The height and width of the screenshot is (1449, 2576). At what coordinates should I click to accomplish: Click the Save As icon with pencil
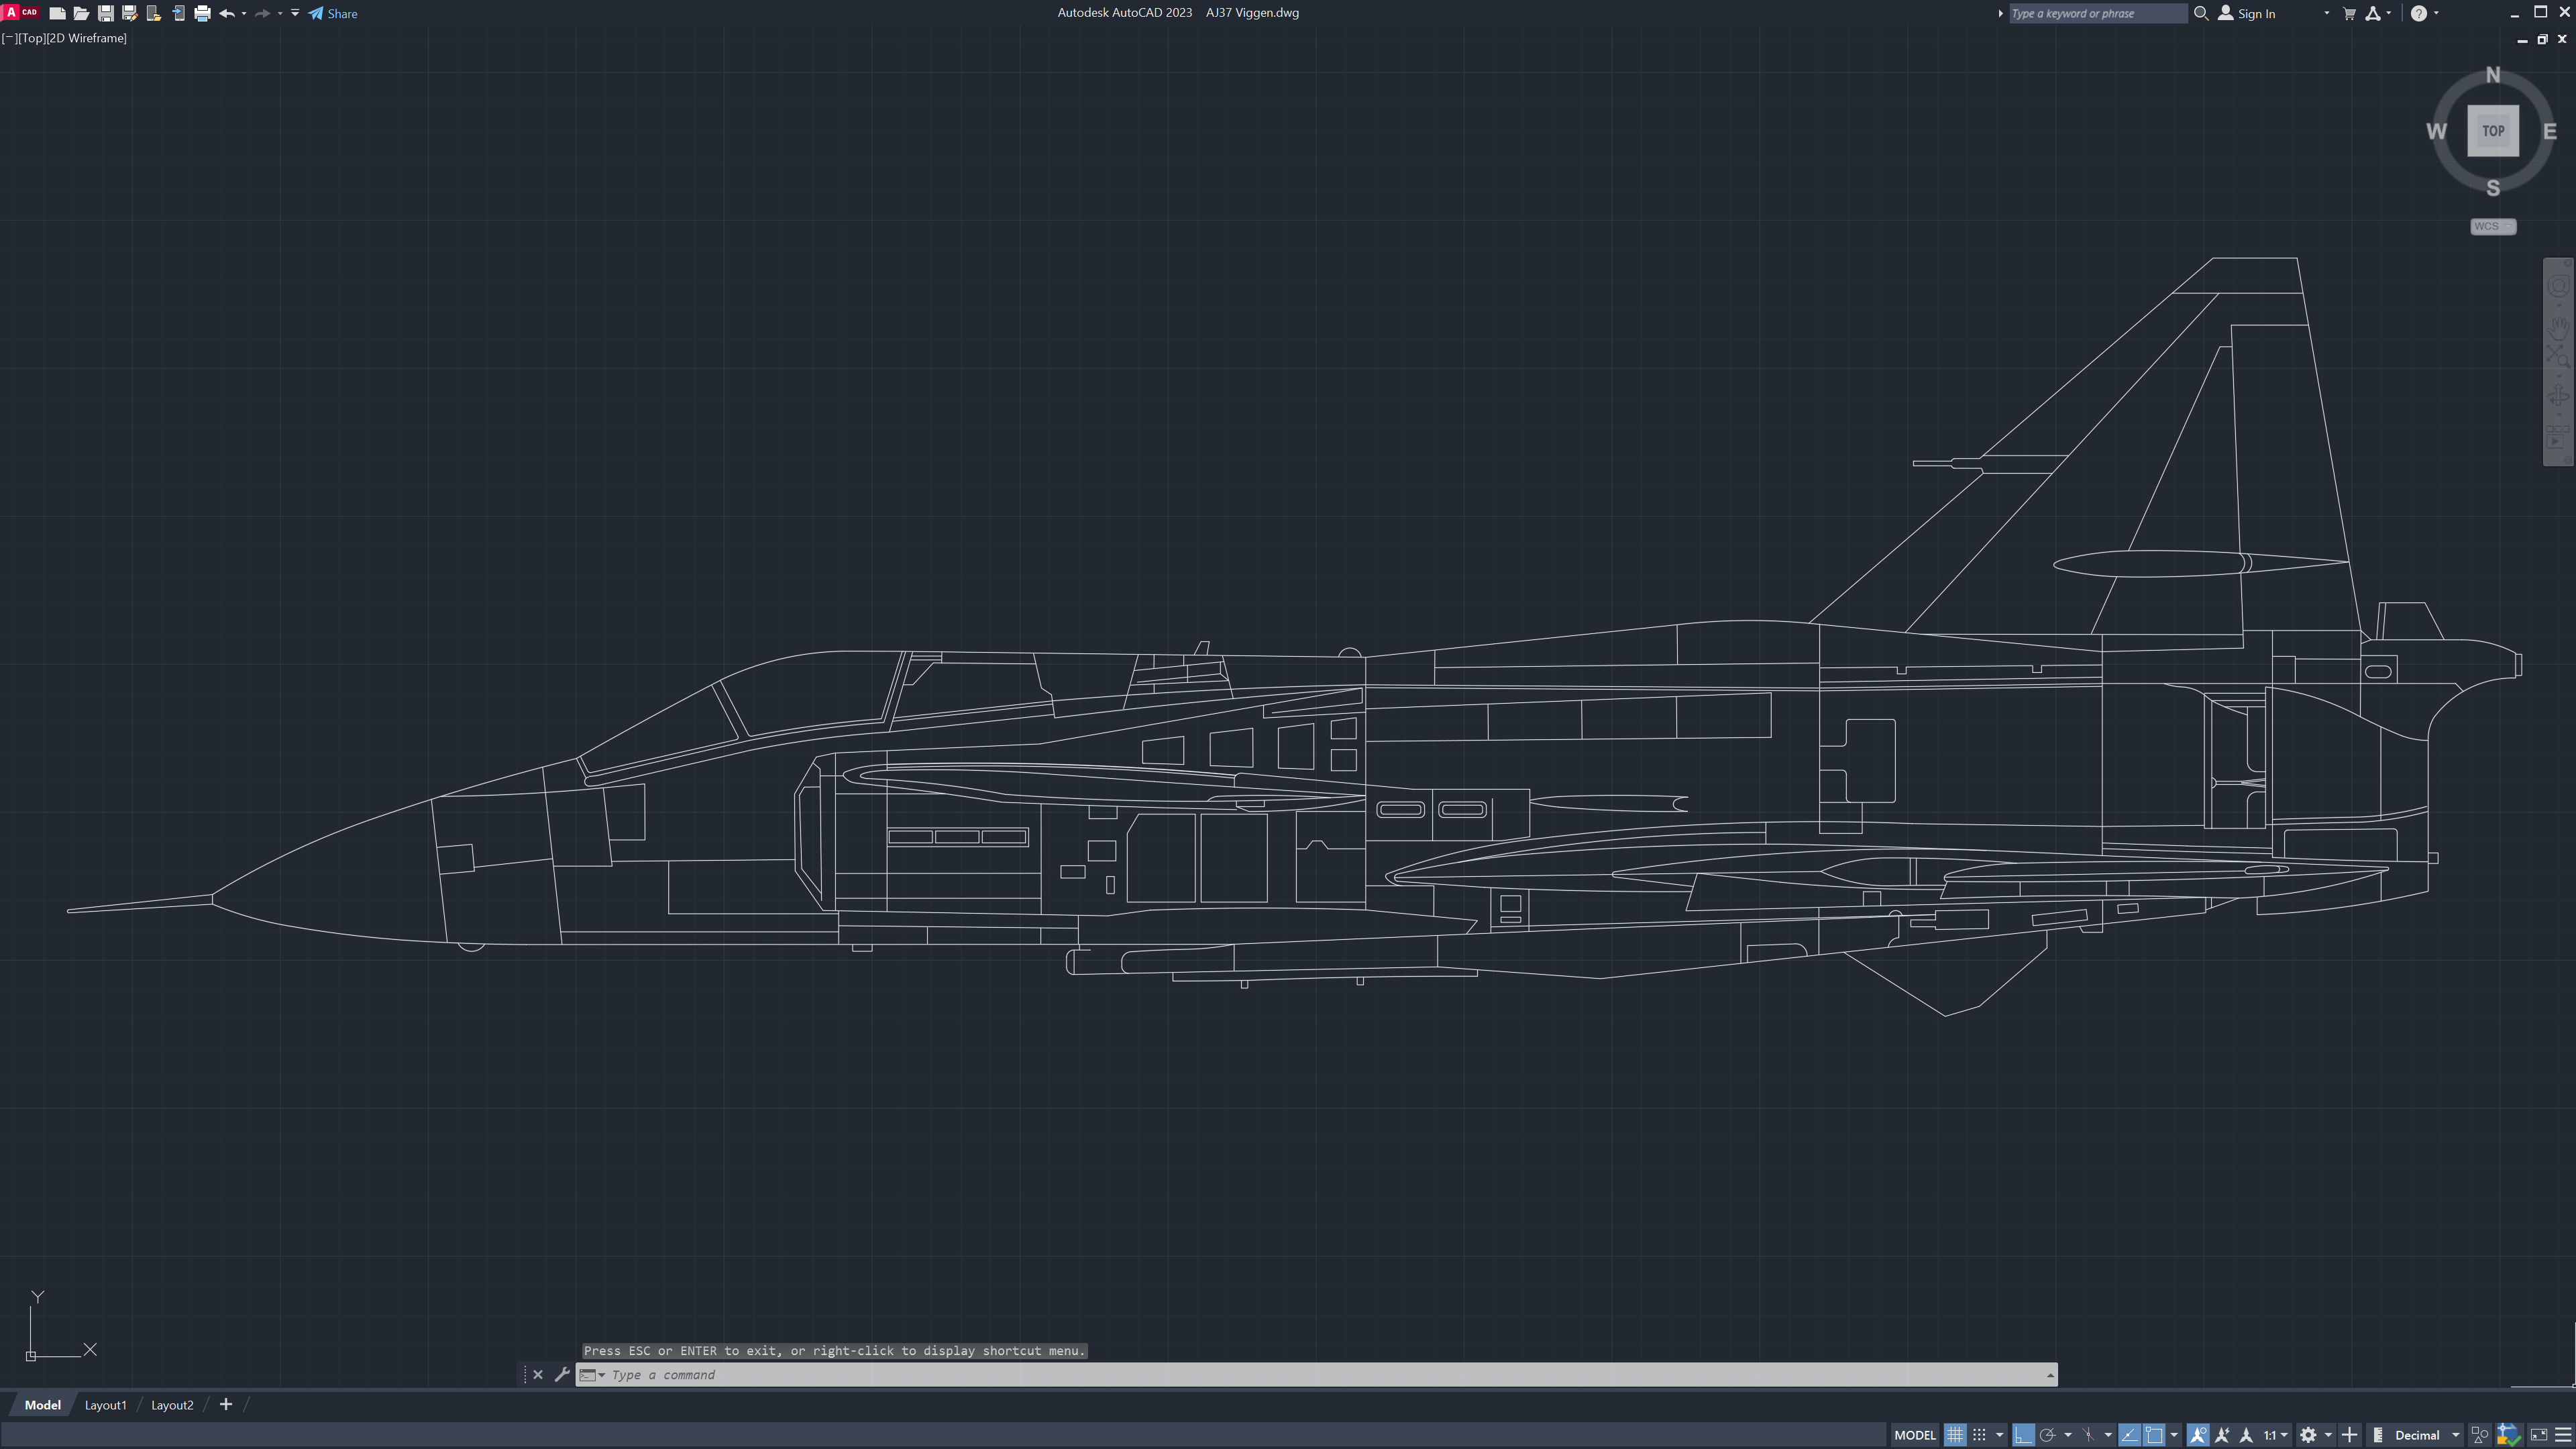[x=129, y=14]
